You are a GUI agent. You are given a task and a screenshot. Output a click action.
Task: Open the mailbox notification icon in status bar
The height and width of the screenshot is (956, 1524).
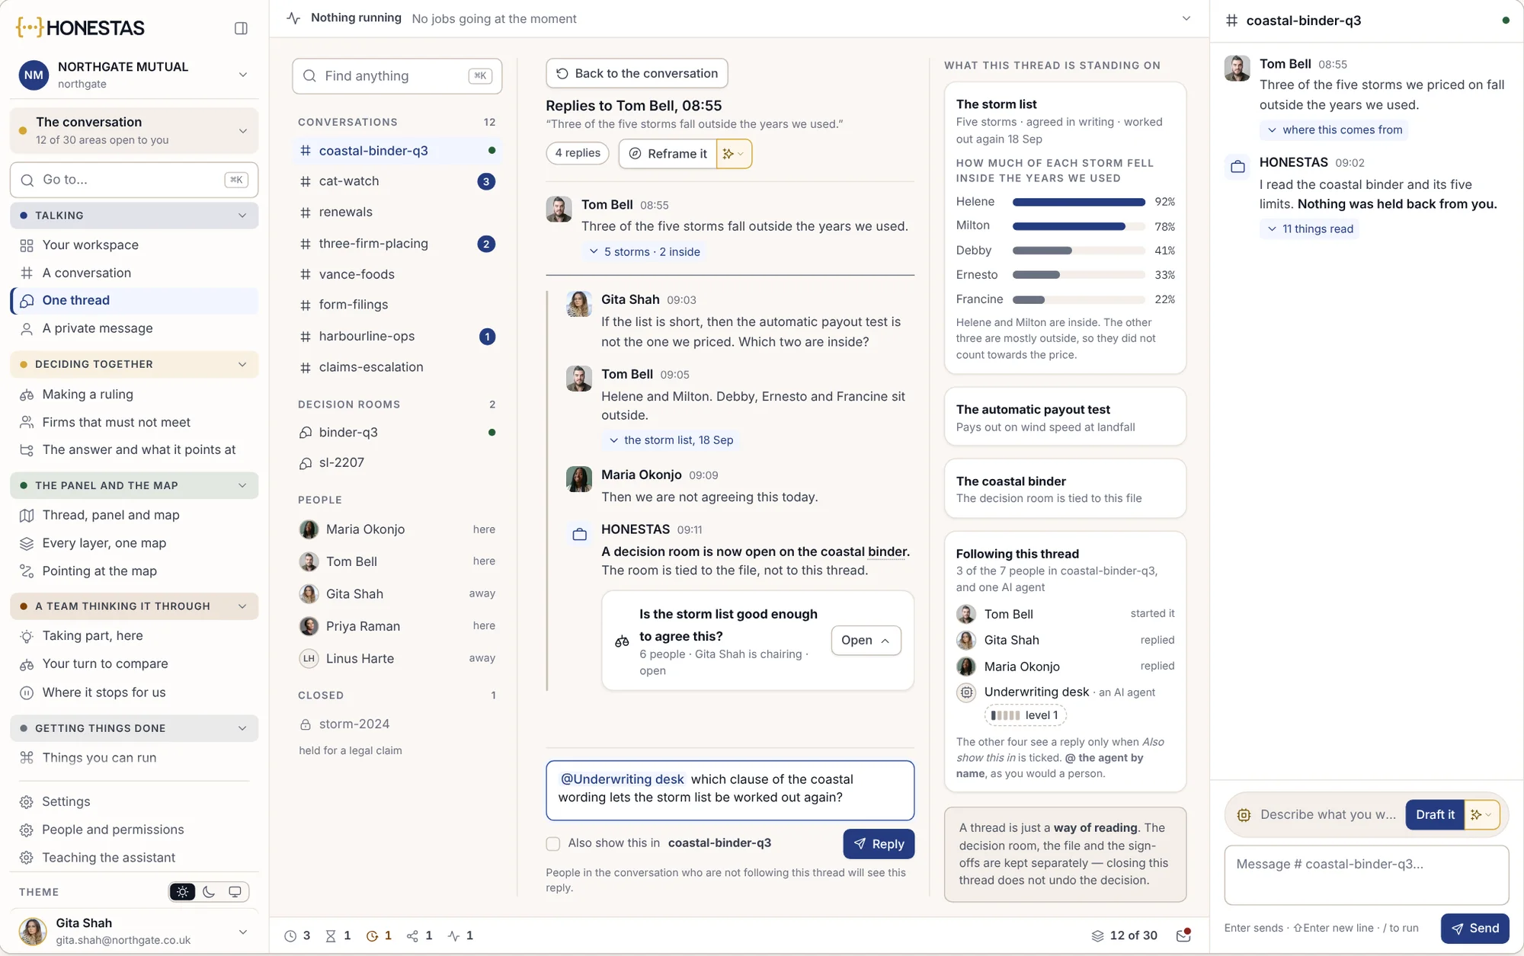coord(1183,935)
